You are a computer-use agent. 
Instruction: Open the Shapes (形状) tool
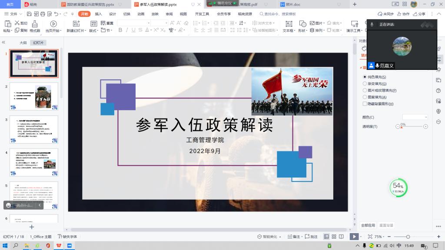pos(302,23)
